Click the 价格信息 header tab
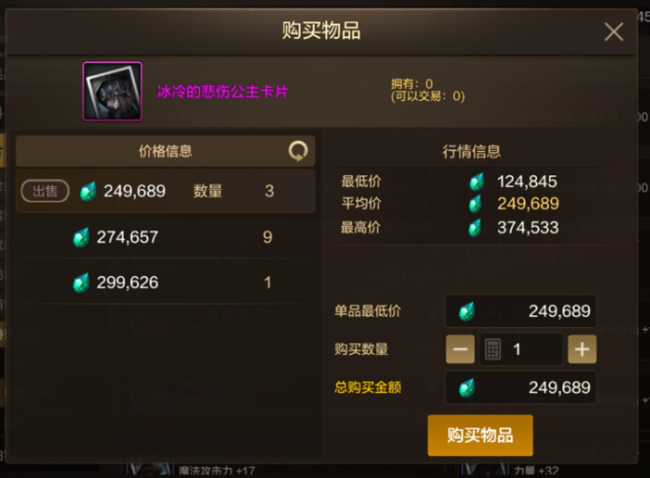The image size is (650, 478). click(x=165, y=151)
